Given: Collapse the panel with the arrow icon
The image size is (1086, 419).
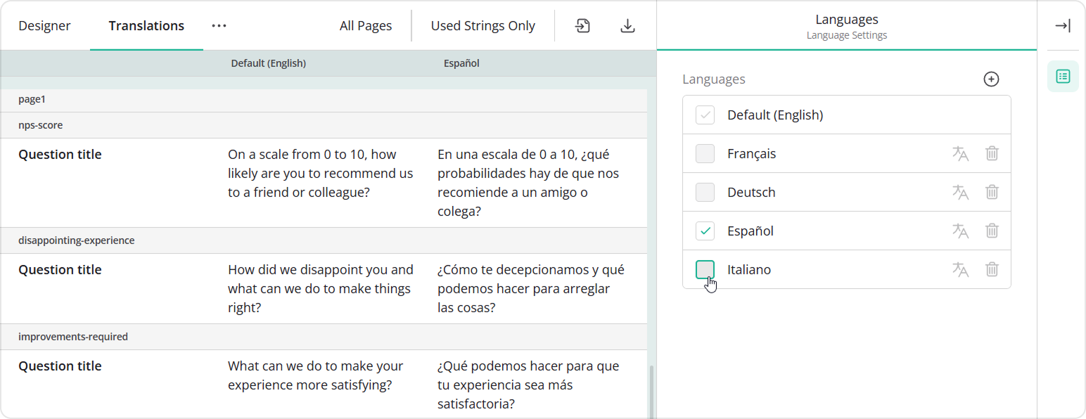Looking at the screenshot, I should (1063, 25).
